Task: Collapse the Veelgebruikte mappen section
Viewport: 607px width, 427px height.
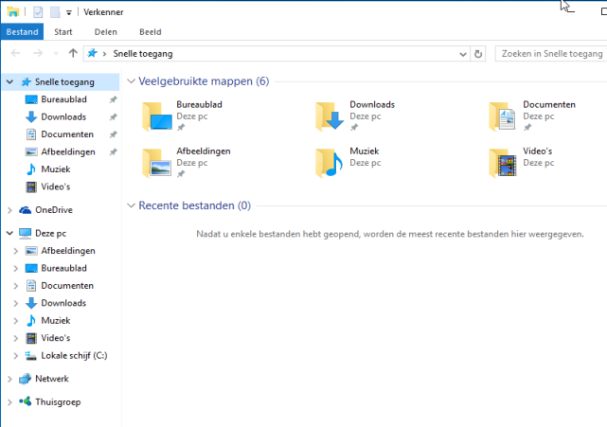Action: [x=132, y=81]
